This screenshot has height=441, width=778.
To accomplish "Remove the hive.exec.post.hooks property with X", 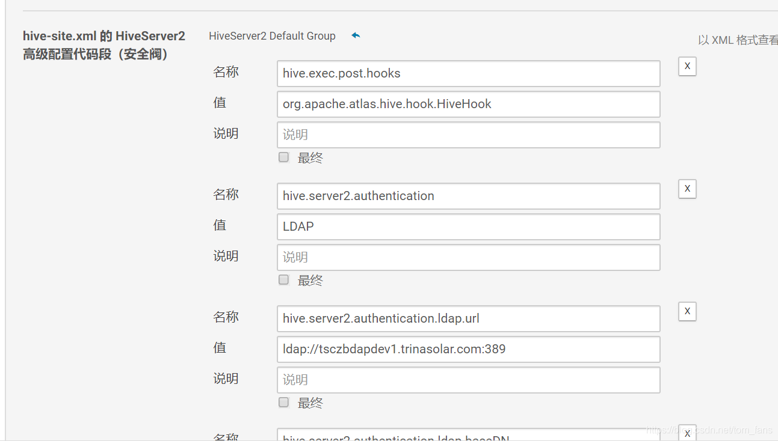I will pyautogui.click(x=687, y=66).
